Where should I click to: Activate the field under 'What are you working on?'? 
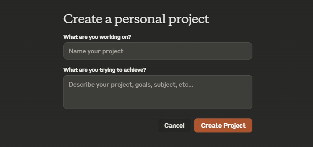[158, 51]
